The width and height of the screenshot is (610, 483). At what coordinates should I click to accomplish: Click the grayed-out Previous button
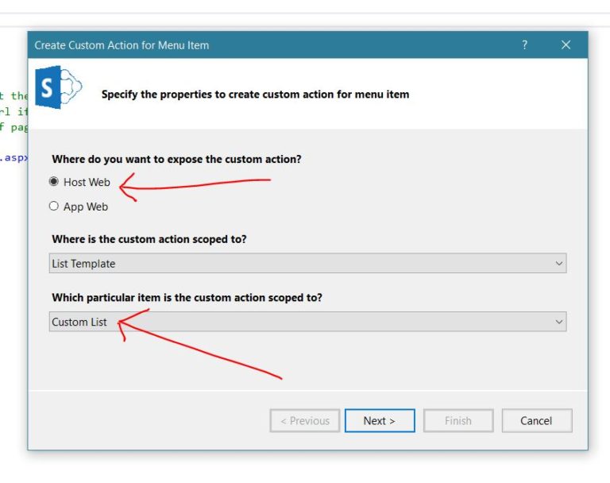coord(305,421)
